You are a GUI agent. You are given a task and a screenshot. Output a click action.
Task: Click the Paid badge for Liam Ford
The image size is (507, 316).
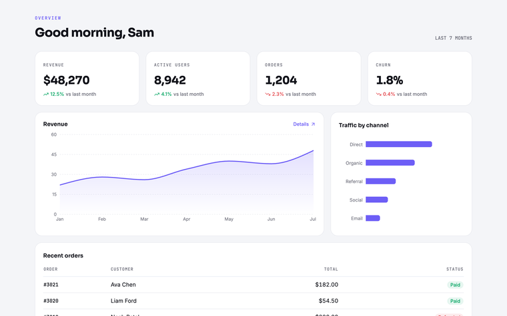pyautogui.click(x=455, y=301)
